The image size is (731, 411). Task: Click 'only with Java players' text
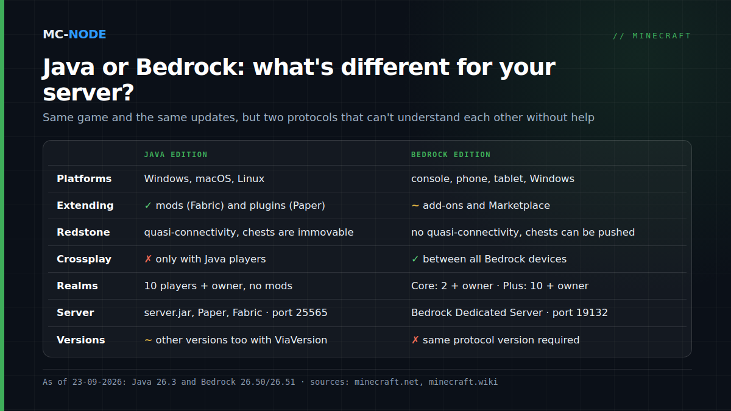[x=211, y=259]
